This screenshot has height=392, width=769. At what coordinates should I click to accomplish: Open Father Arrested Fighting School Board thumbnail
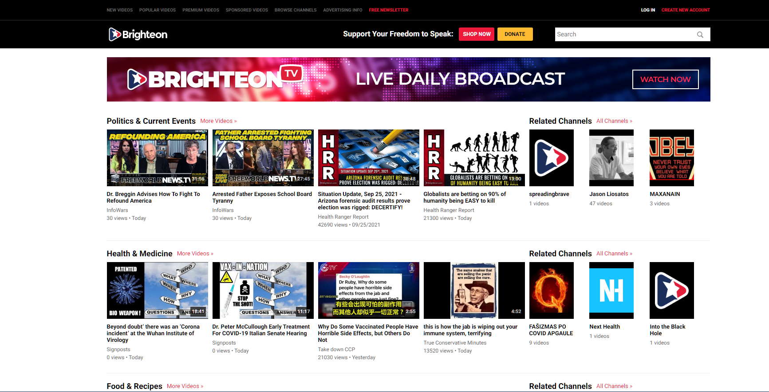click(263, 158)
